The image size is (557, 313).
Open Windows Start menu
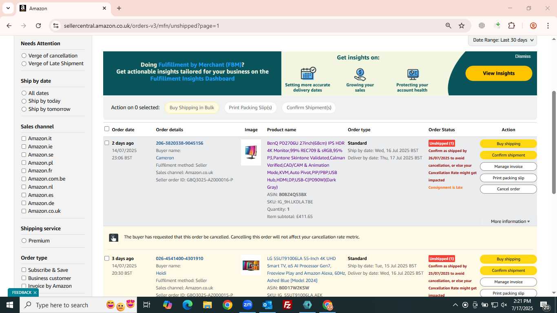click(9, 305)
